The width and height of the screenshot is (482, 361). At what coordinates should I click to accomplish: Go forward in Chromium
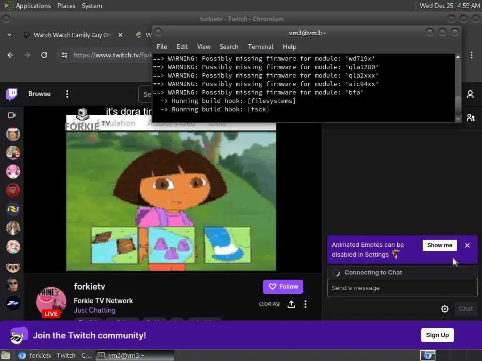[27, 55]
